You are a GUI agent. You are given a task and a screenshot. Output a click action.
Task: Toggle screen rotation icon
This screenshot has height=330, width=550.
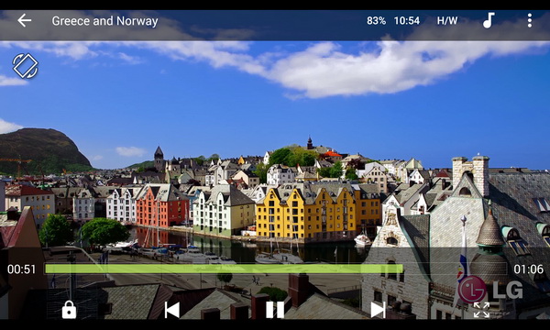[x=26, y=66]
